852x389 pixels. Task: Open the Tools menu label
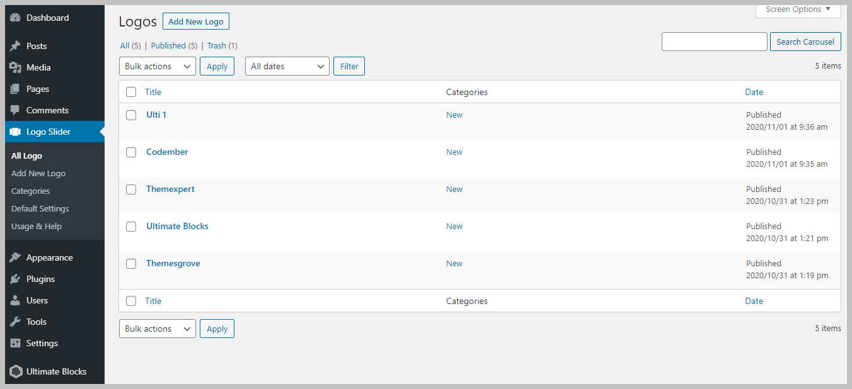[x=37, y=322]
